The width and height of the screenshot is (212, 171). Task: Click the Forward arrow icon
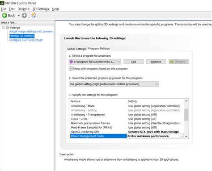coord(24,15)
